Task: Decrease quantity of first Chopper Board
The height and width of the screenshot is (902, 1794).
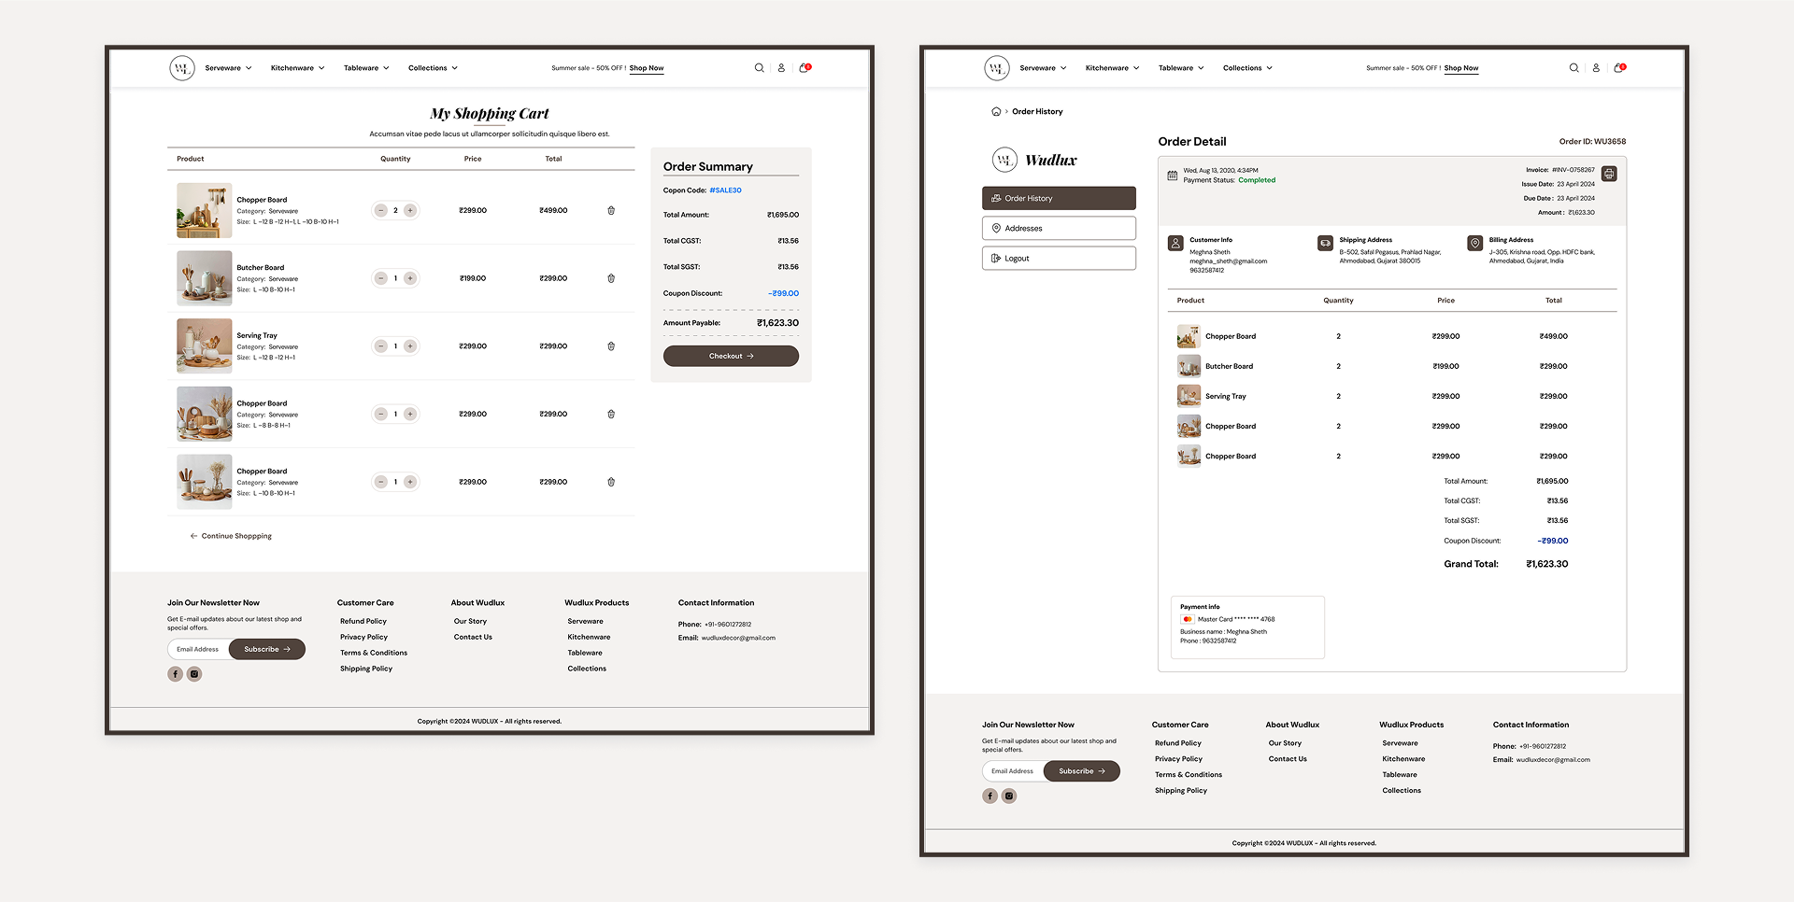Action: 381,211
